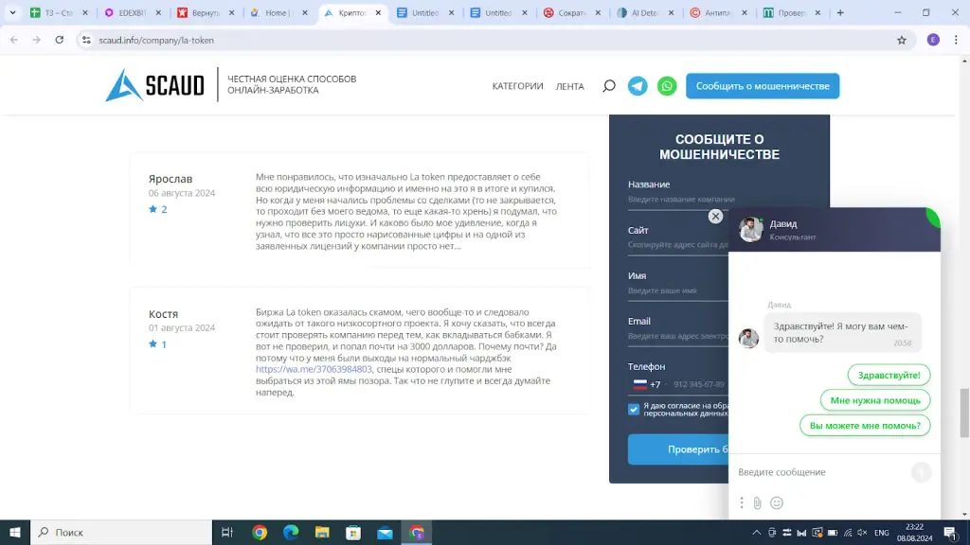Click the search magnifier in site header

[x=609, y=86]
